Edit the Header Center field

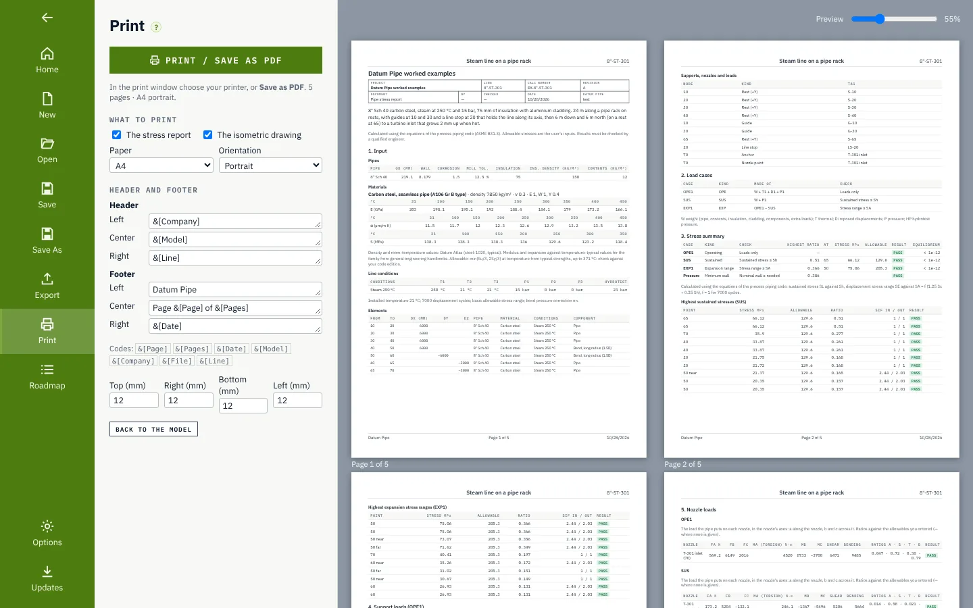(x=235, y=240)
